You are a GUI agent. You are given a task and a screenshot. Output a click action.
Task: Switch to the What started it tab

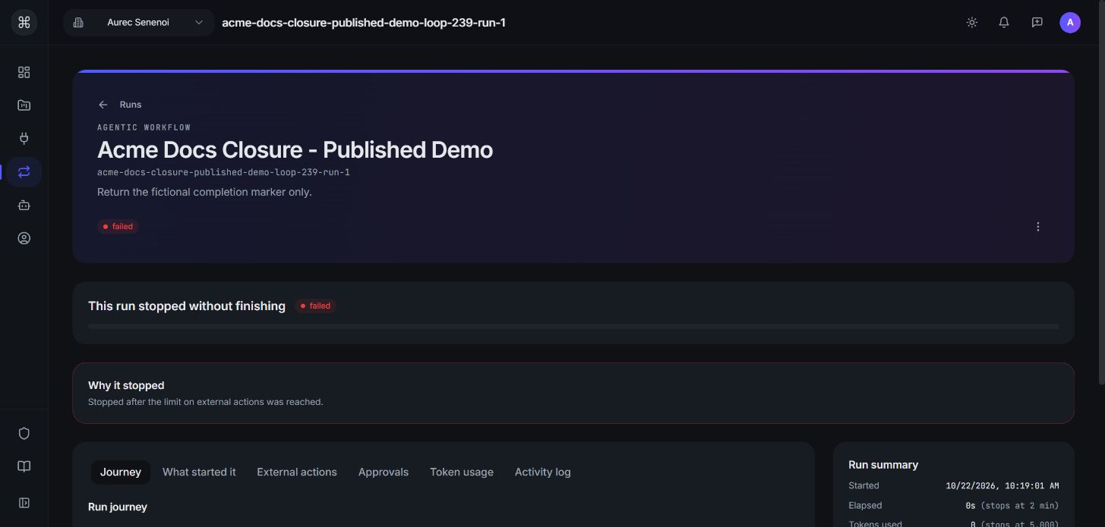199,472
